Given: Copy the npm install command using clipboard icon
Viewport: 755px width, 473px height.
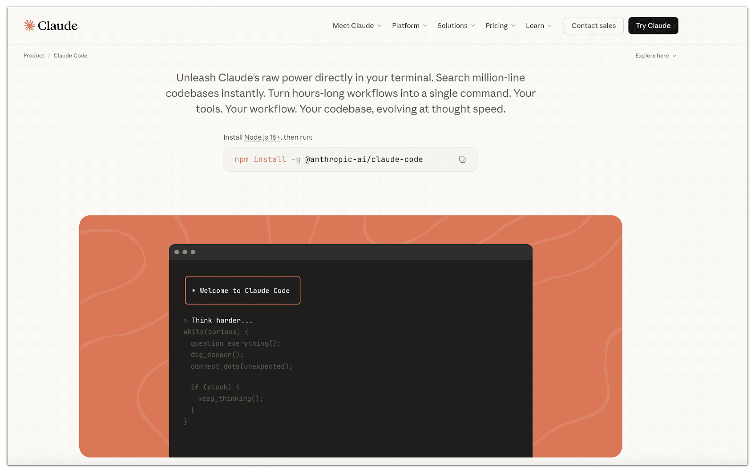Looking at the screenshot, I should pos(461,159).
